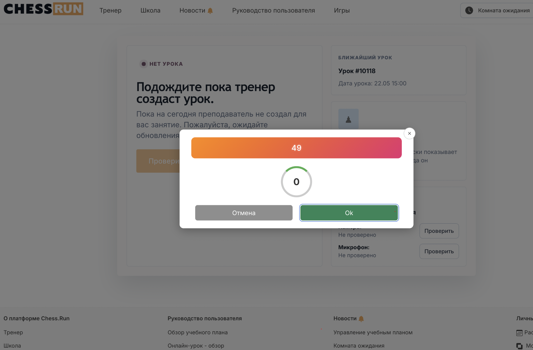This screenshot has height=350, width=533.
Task: Click the chess pawn avatar icon
Action: [x=348, y=119]
